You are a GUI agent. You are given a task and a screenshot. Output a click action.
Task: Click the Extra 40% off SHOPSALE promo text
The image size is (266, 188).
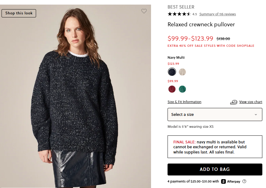(x=211, y=46)
